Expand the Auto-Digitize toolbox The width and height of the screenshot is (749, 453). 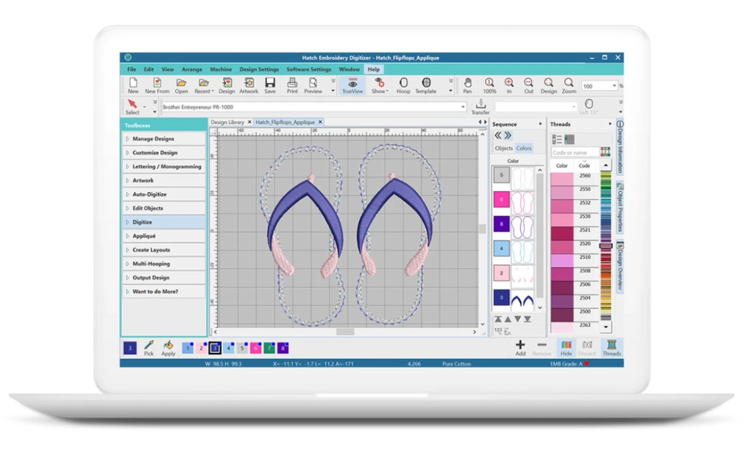click(164, 194)
